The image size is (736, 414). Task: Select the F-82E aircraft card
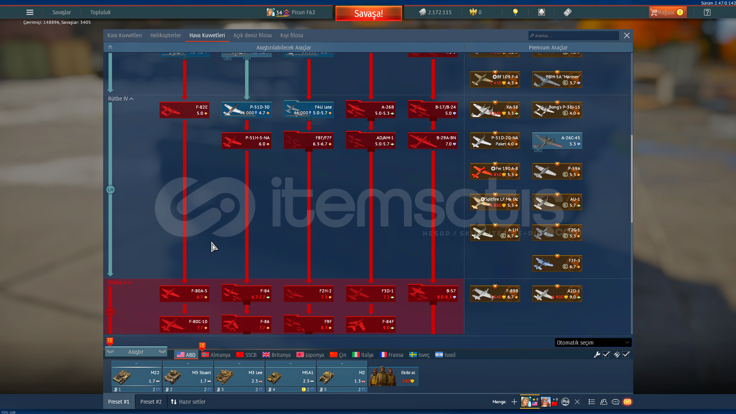click(x=184, y=110)
